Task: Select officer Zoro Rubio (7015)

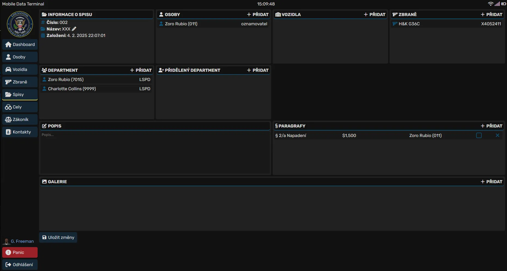Action: click(96, 80)
